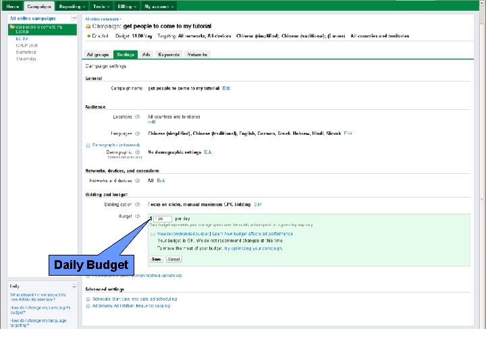Open the Billing dropdown menu

pyautogui.click(x=127, y=6)
